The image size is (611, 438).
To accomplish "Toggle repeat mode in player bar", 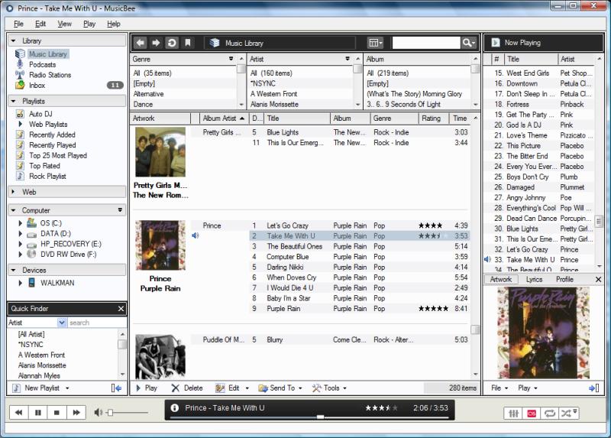I will [x=549, y=413].
